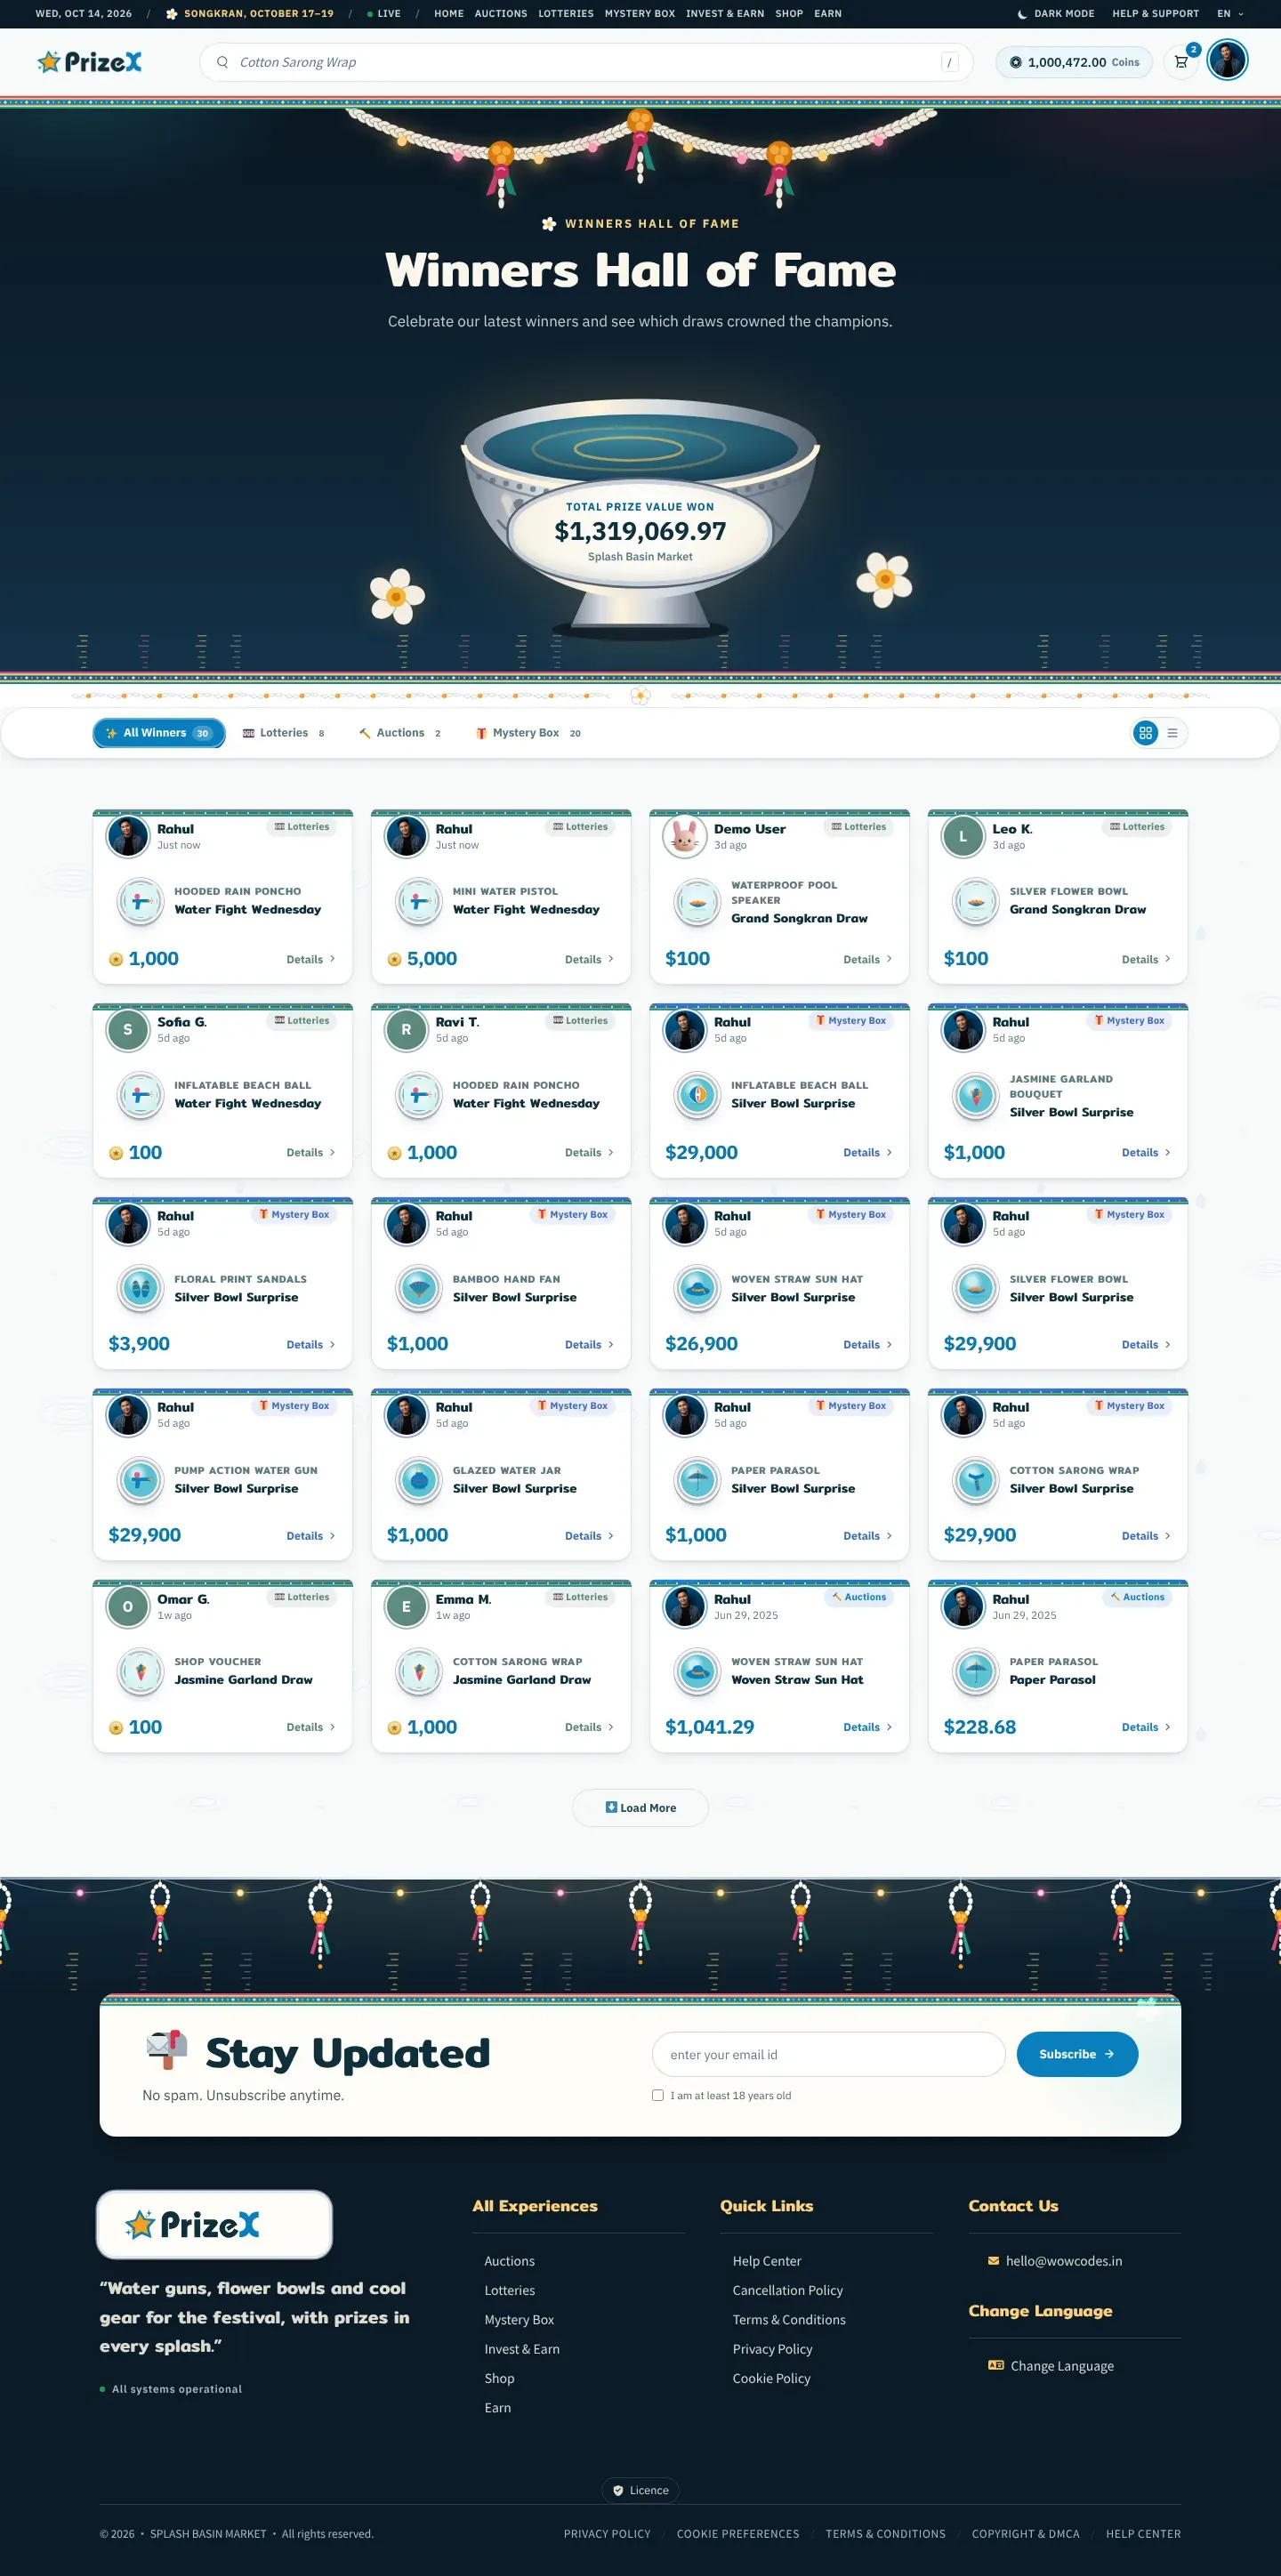
Task: Click Omar G. avatar icon
Action: click(x=128, y=1607)
